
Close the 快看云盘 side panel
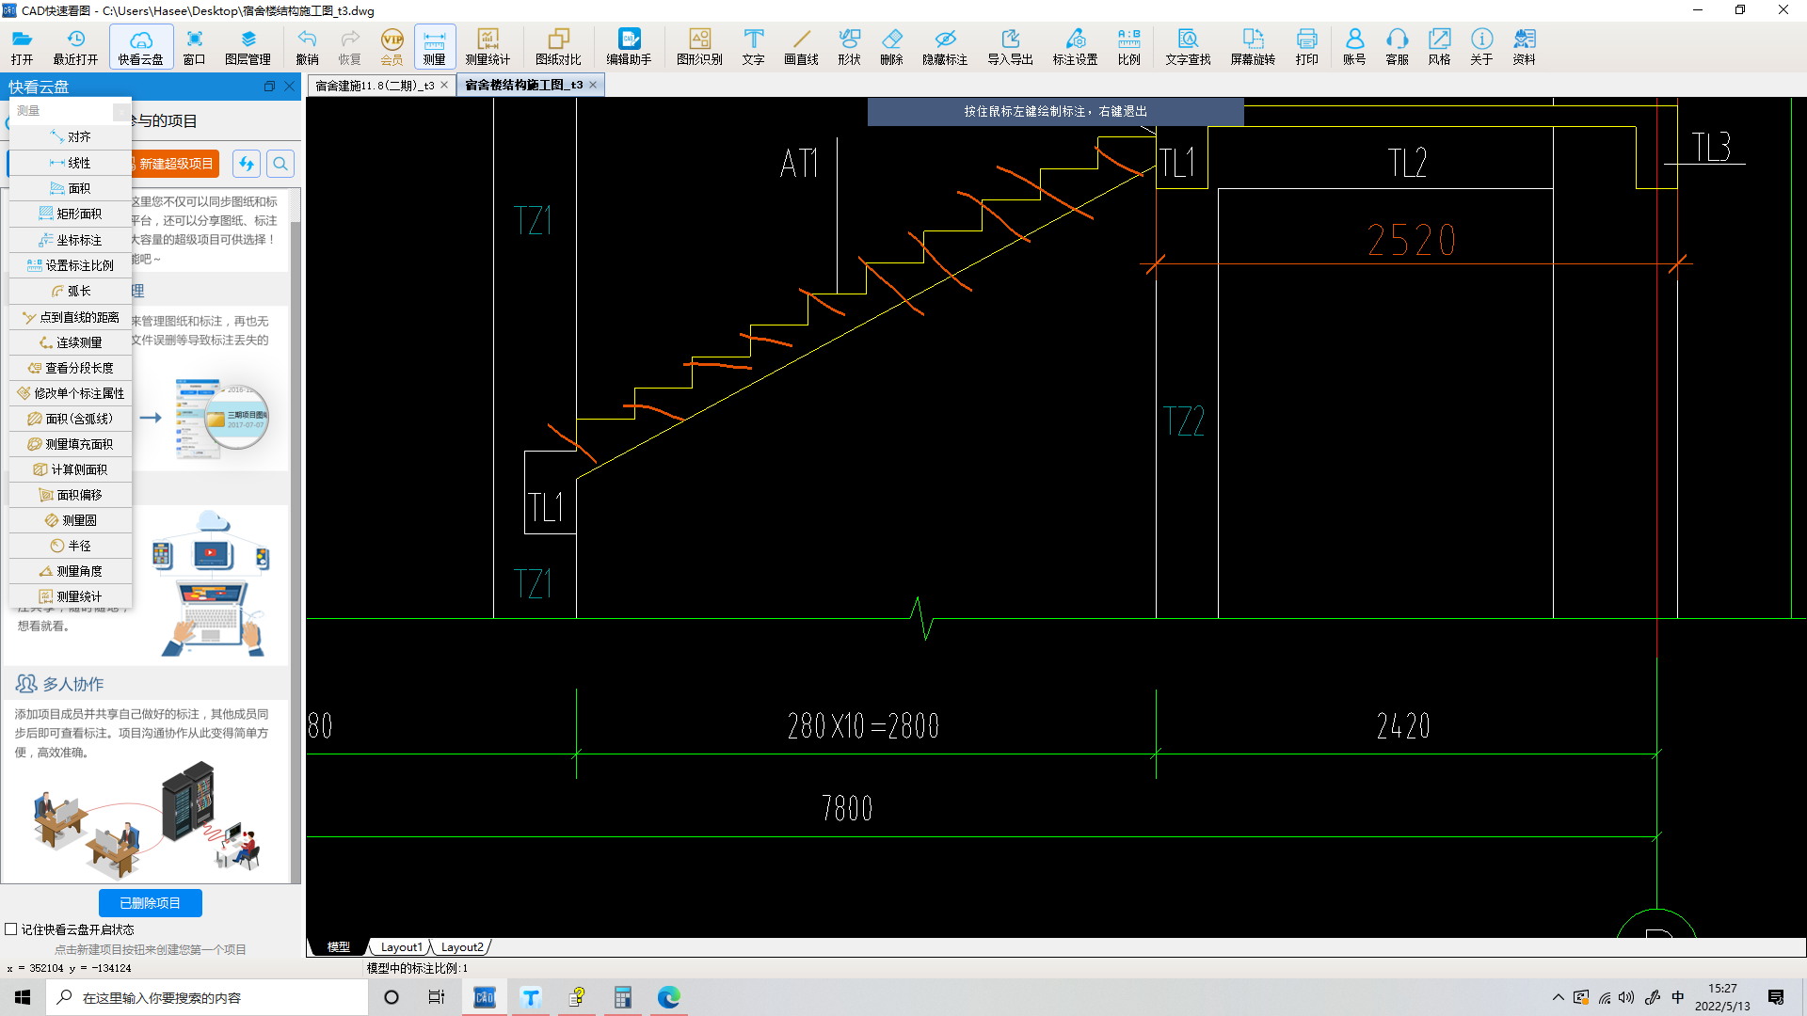tap(290, 87)
